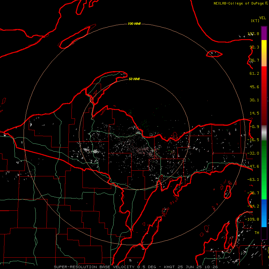Click the 25 JUN 25 date in caption

click(x=189, y=267)
